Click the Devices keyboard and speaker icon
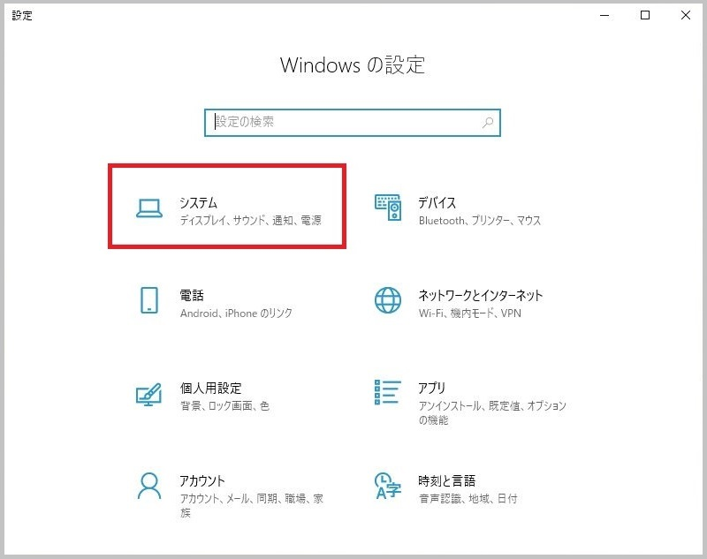Screen dimensions: 707x559 (388, 208)
